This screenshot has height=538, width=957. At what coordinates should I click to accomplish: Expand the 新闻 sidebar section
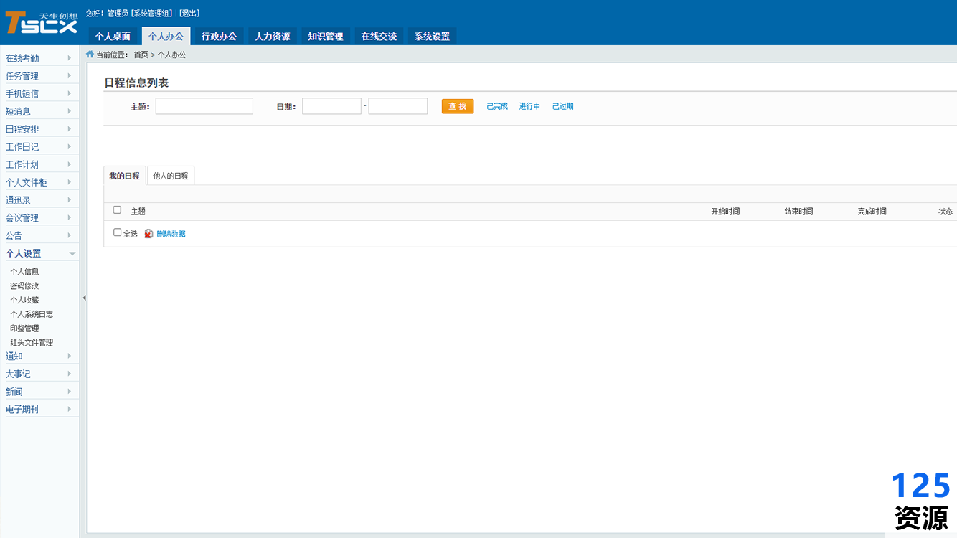(39, 392)
